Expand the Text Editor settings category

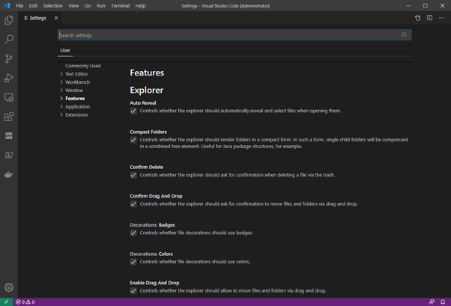(76, 74)
